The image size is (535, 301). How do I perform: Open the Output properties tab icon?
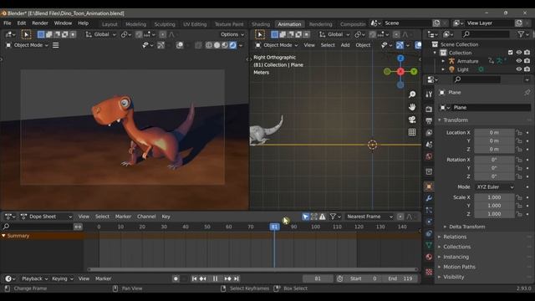pyautogui.click(x=429, y=120)
